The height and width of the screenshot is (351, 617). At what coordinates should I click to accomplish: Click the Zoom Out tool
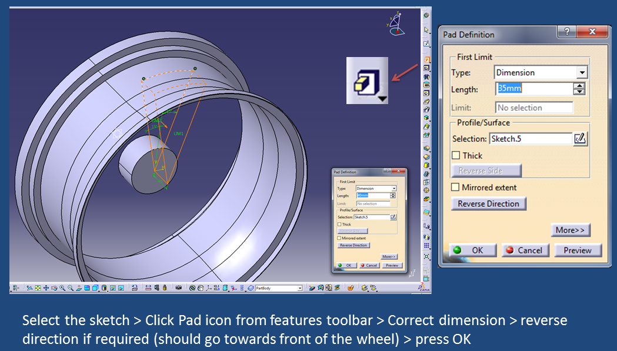71,288
